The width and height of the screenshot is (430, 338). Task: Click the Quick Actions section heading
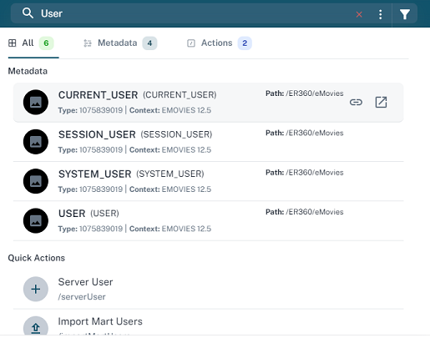point(37,258)
